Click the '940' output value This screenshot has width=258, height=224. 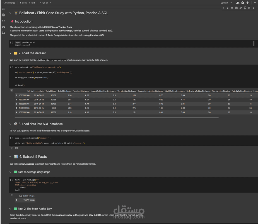pyautogui.click(x=17, y=148)
